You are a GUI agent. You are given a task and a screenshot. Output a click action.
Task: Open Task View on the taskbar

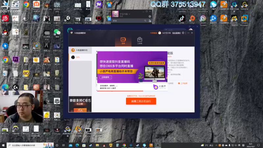(63, 145)
